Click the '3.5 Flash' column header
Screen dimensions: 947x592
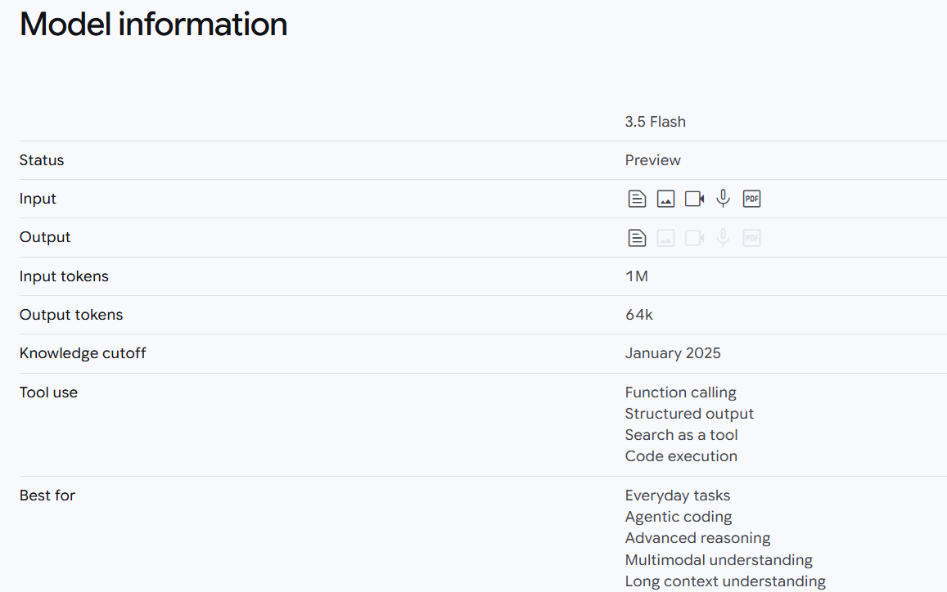click(x=656, y=122)
